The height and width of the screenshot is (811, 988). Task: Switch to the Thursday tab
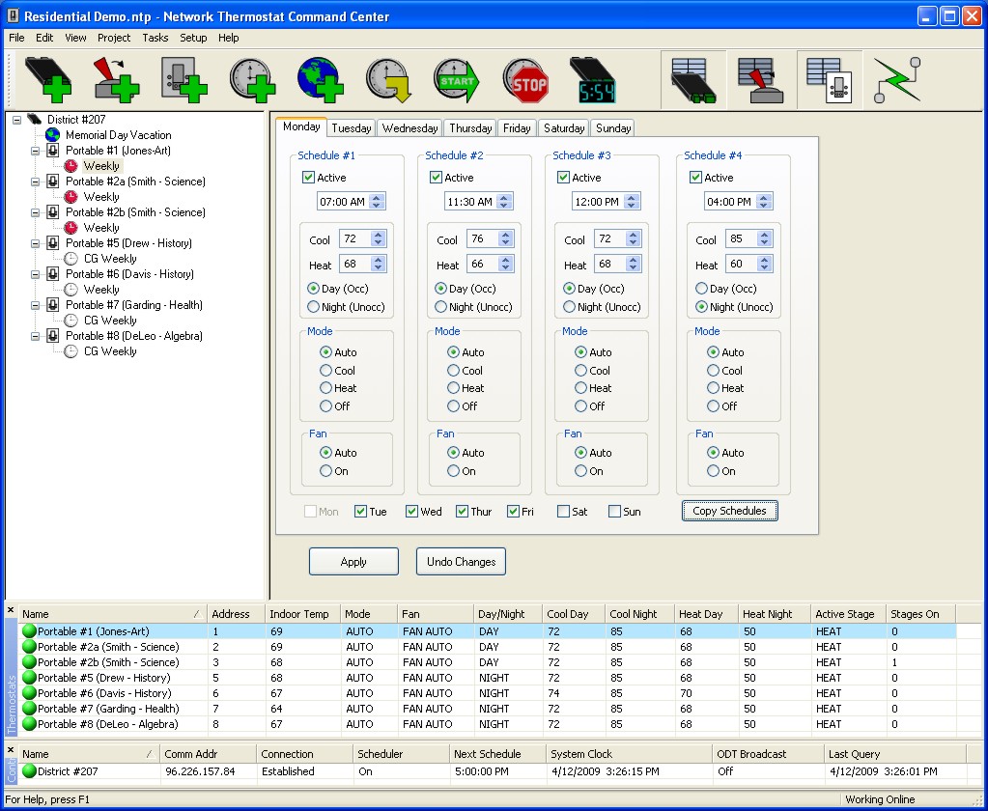[x=470, y=128]
